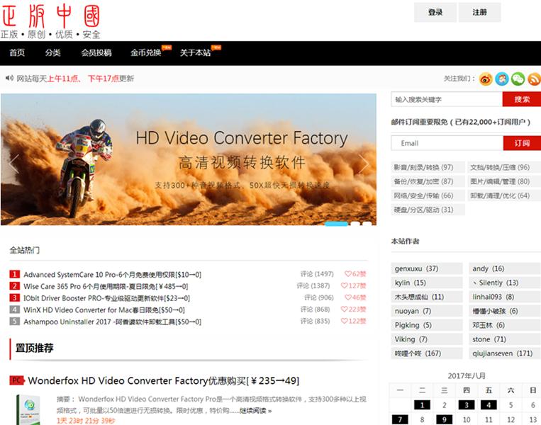Focus the search keyword input field
Screen dimensions: 541x425
coord(447,99)
